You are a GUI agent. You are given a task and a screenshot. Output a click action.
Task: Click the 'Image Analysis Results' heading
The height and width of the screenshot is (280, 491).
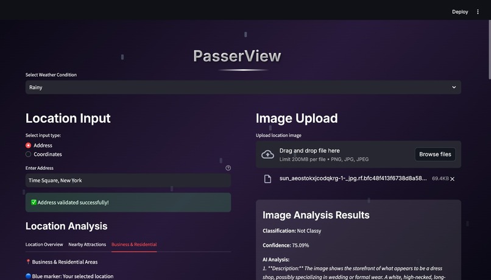coord(316,215)
